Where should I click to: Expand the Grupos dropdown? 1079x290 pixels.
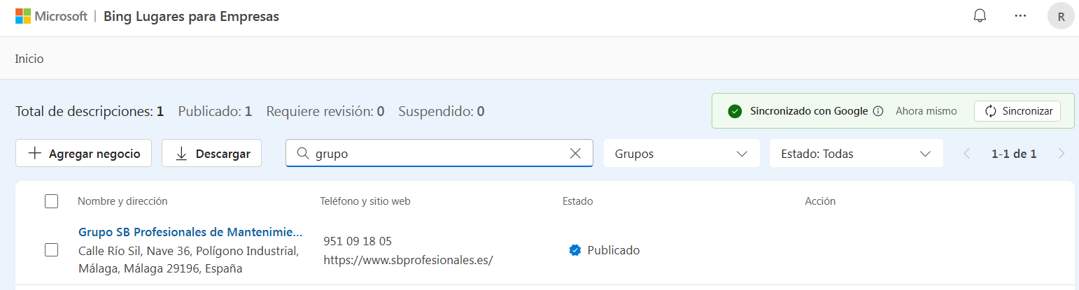coord(682,154)
